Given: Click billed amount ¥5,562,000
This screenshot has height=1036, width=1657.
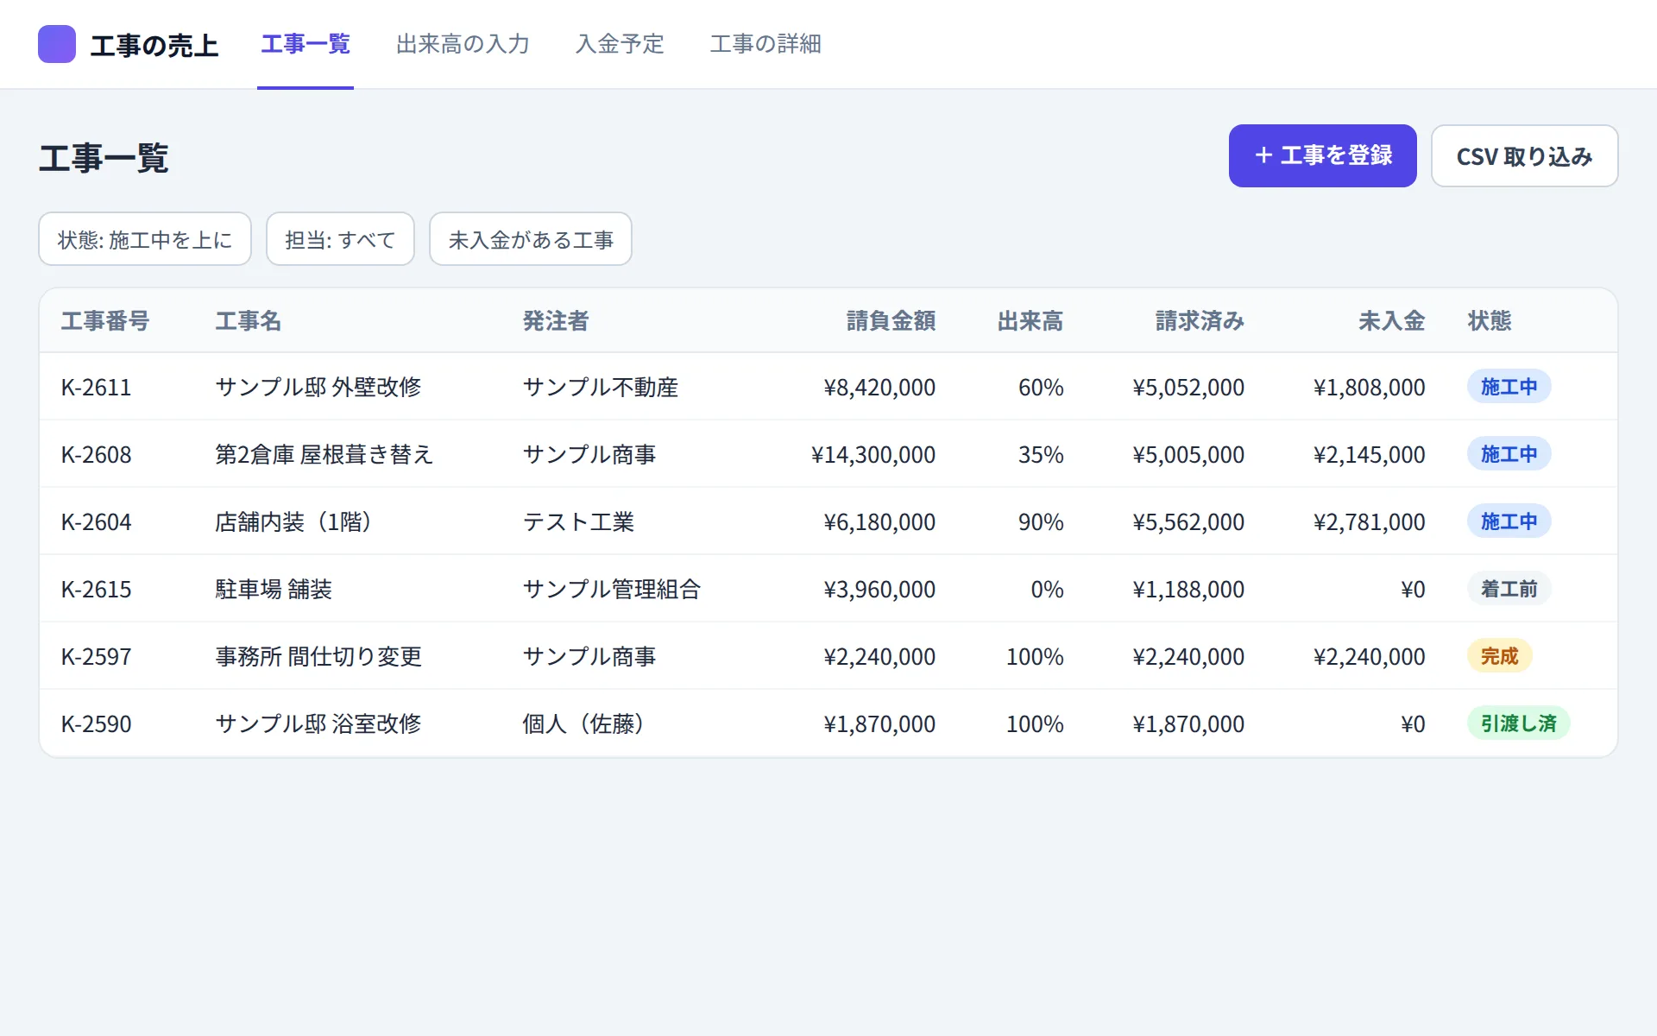Looking at the screenshot, I should [x=1188, y=521].
